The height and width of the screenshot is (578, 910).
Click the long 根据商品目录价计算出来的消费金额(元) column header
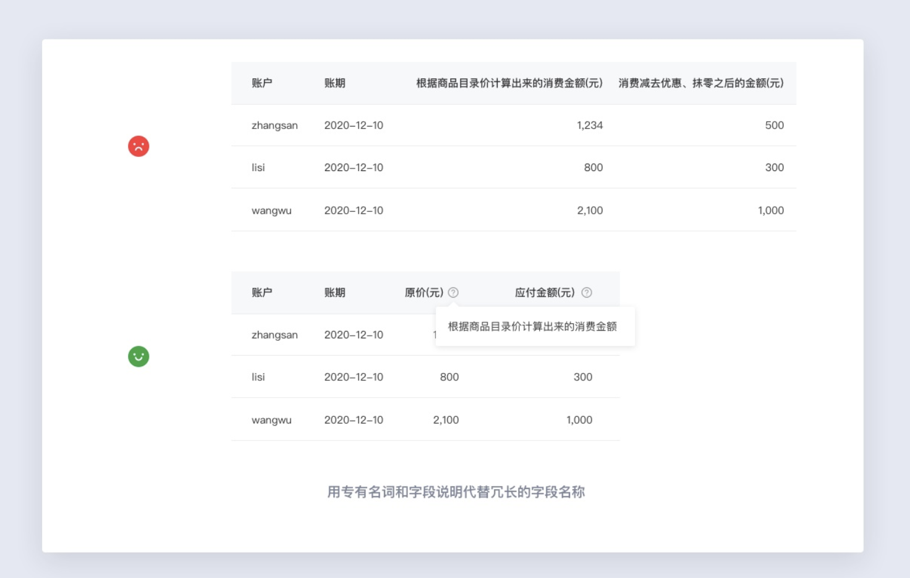pyautogui.click(x=509, y=83)
